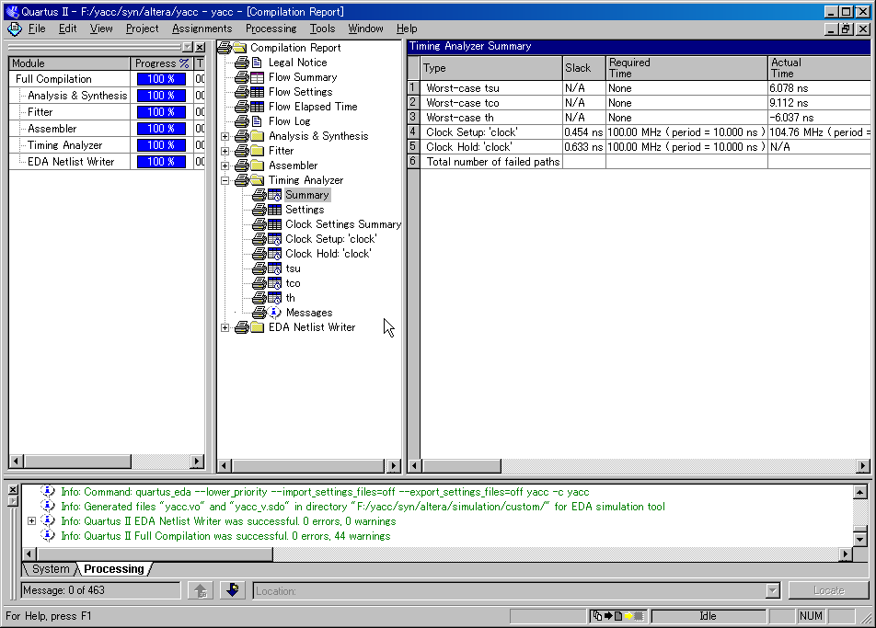The width and height of the screenshot is (876, 628).
Task: Click the Flow Log document icon
Action: (x=258, y=121)
